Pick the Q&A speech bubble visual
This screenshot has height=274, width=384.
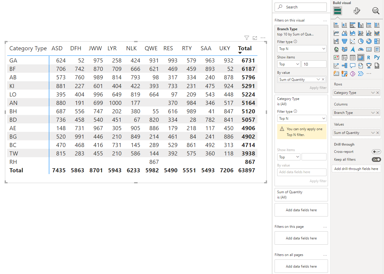(x=353, y=66)
